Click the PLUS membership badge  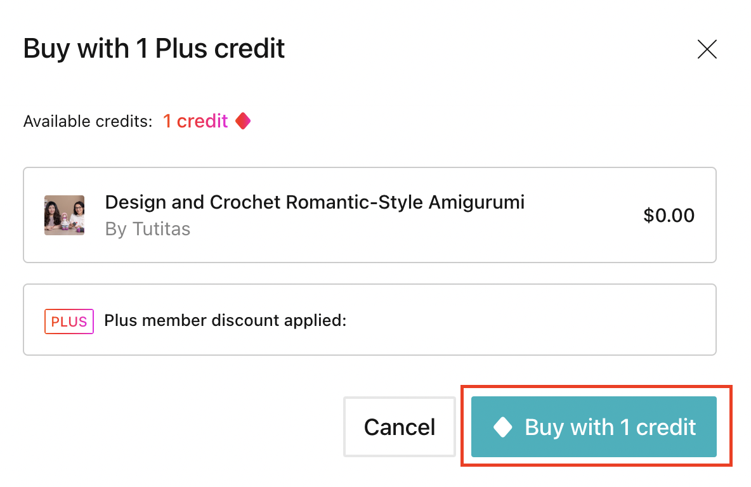(x=69, y=321)
